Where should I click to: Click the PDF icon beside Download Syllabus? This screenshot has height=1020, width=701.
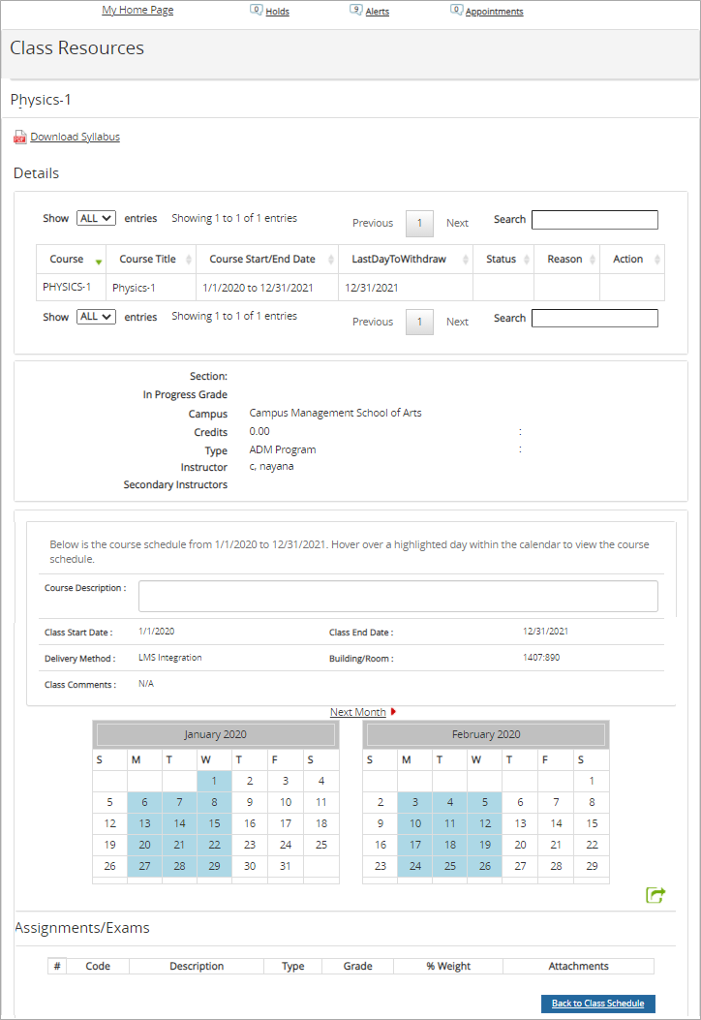pos(20,137)
